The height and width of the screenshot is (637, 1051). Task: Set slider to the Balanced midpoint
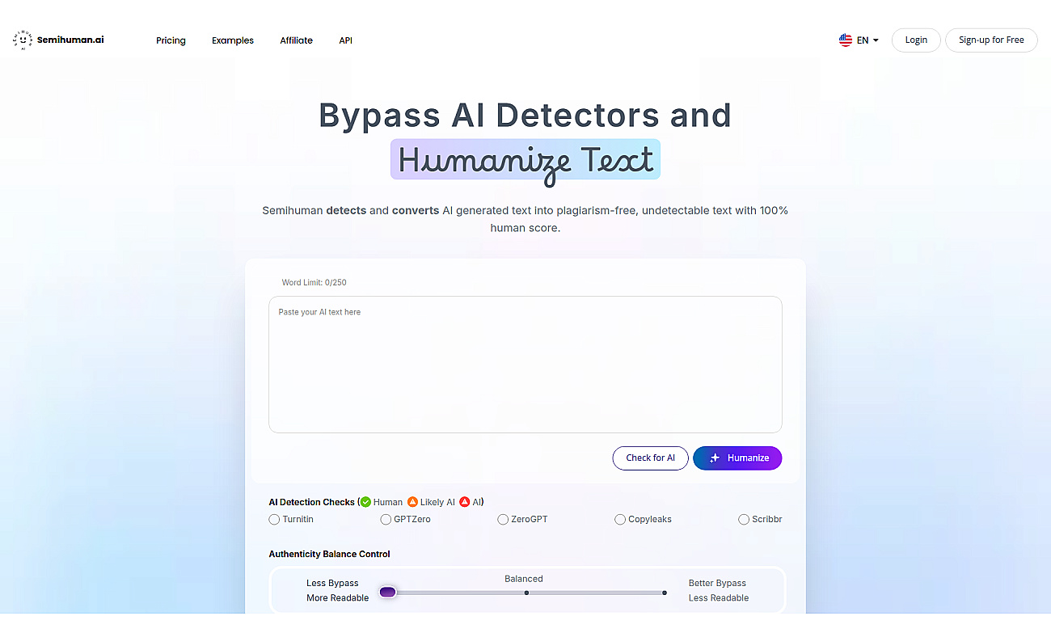[526, 593]
